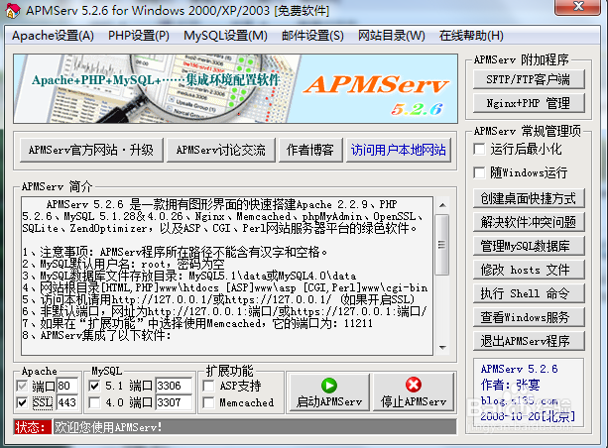Click the red X icon to stop APMServ
Image resolution: width=608 pixels, height=448 pixels.
pyautogui.click(x=414, y=385)
